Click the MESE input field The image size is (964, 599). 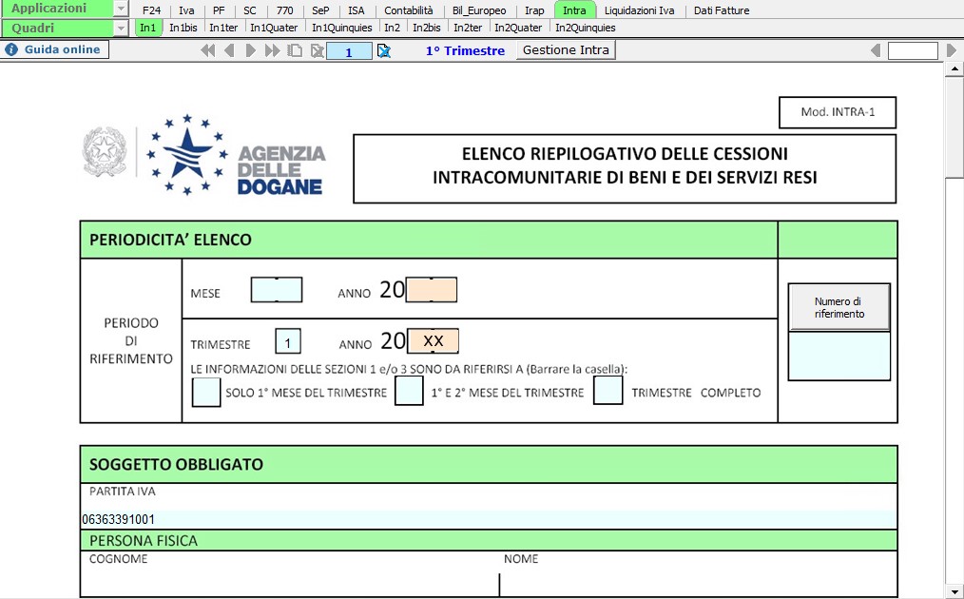pyautogui.click(x=277, y=290)
